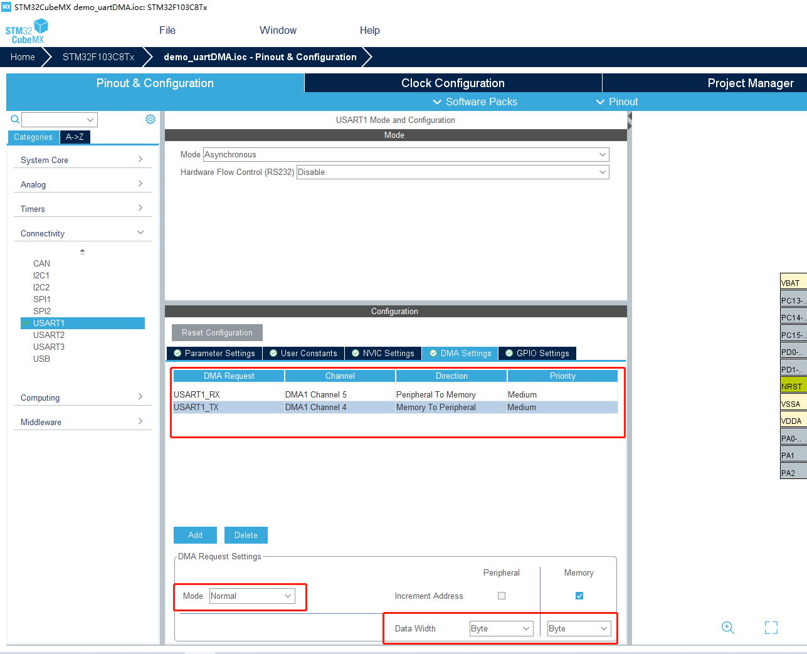The height and width of the screenshot is (654, 807).
Task: Open Hardware Flow Control dropdown
Action: coord(453,172)
